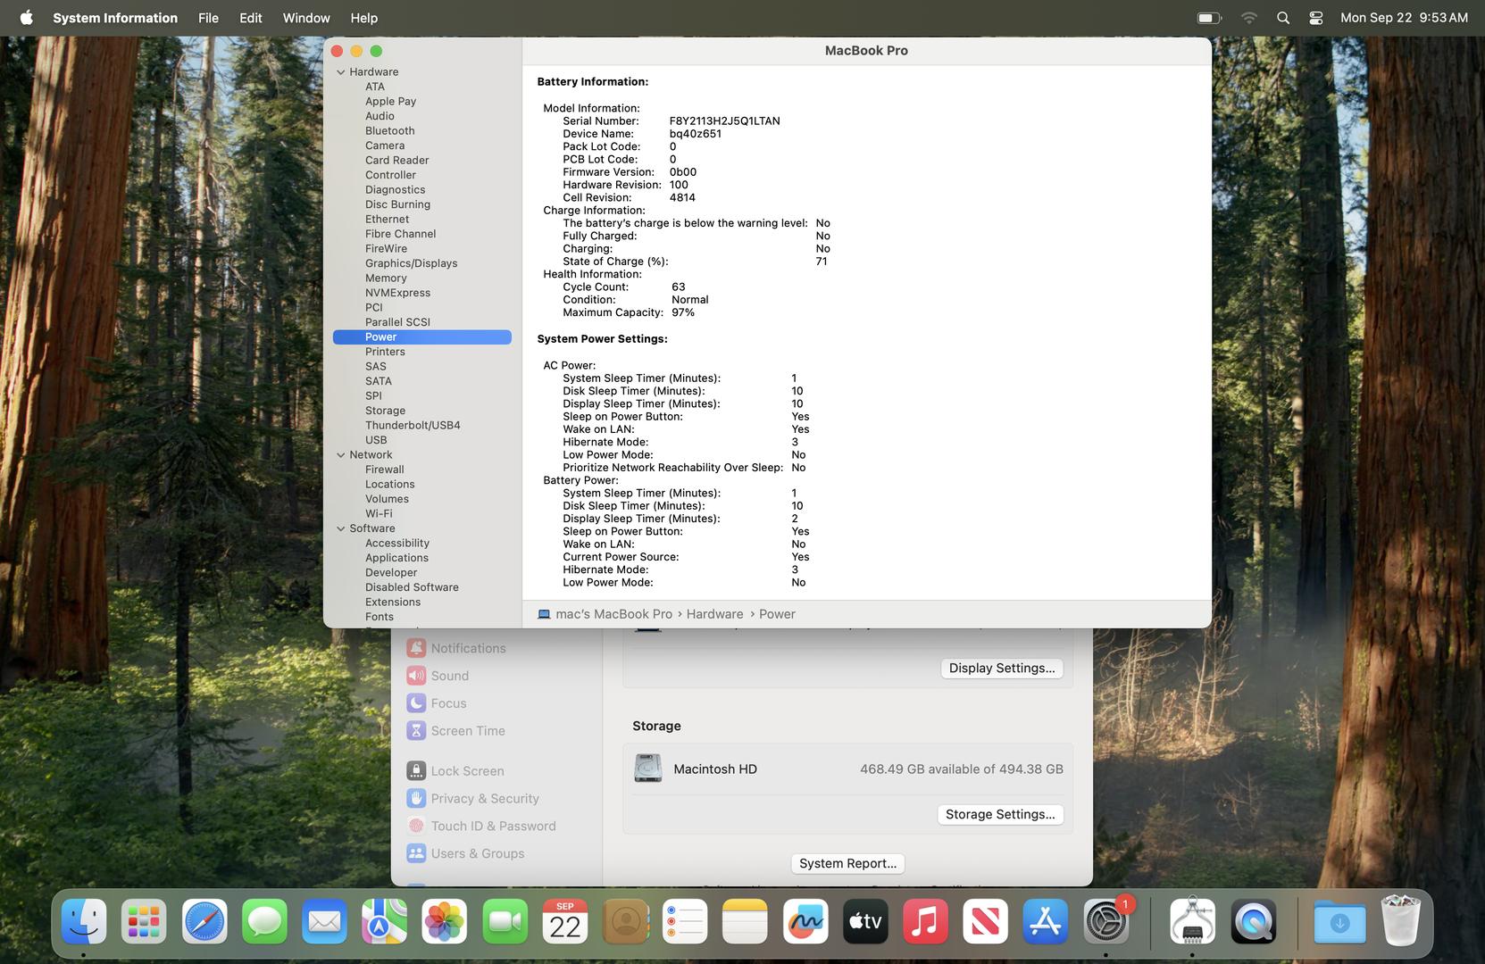Open the Apple menu

click(x=26, y=18)
